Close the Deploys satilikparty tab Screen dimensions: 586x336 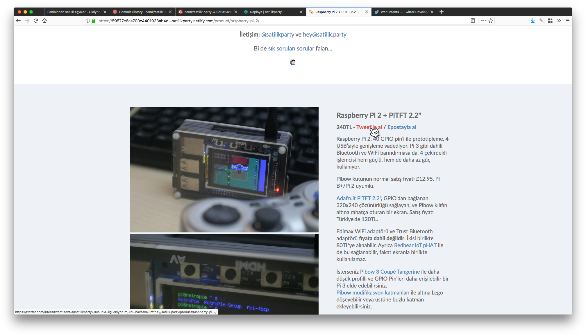tap(301, 12)
